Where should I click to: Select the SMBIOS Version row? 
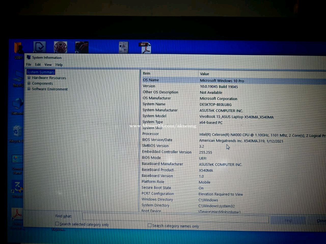point(234,146)
